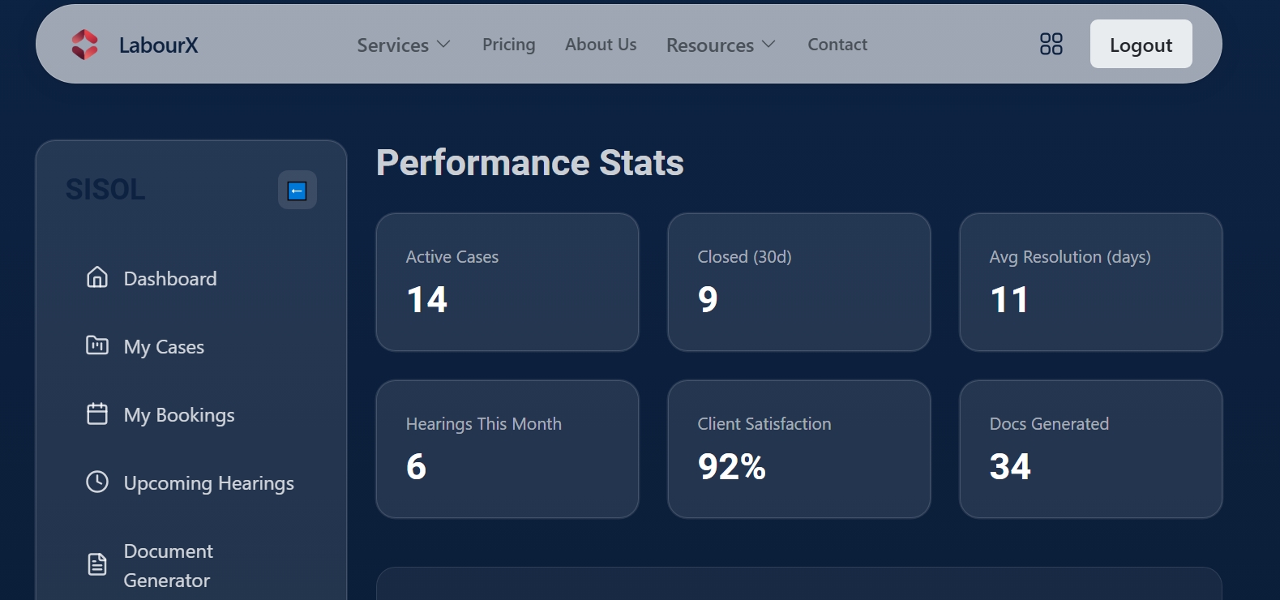Click the My Bookings calendar icon
This screenshot has width=1280, height=600.
pyautogui.click(x=97, y=414)
